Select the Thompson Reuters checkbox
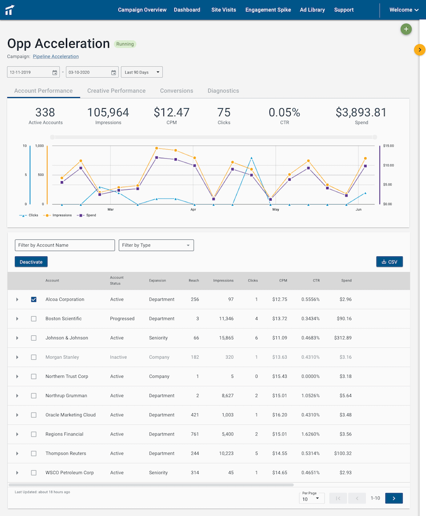Image resolution: width=426 pixels, height=516 pixels. point(34,454)
